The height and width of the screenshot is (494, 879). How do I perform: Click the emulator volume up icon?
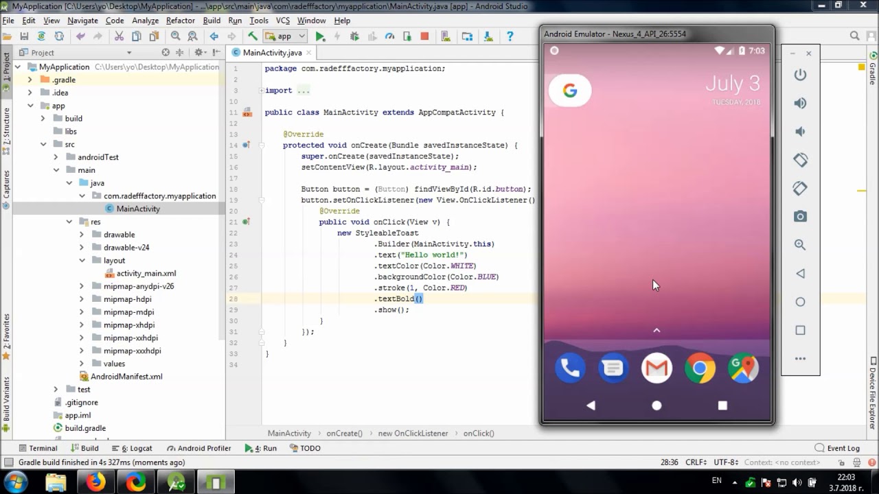tap(800, 103)
